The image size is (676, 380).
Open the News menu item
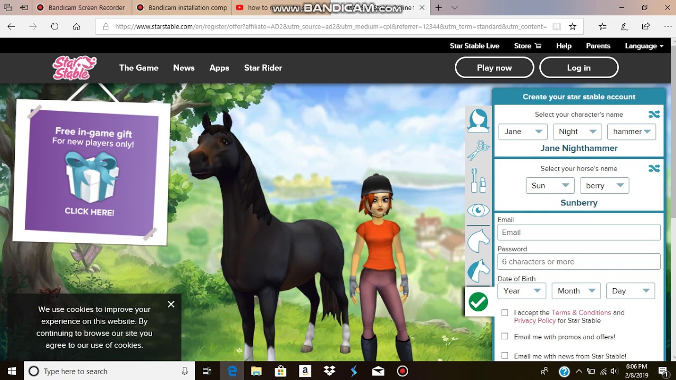coord(184,68)
